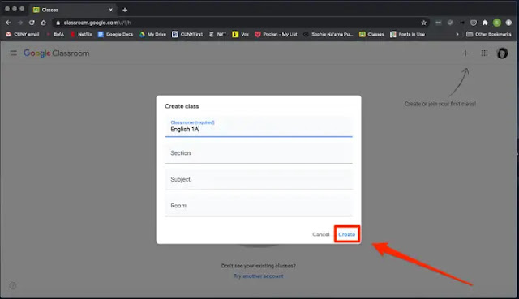The height and width of the screenshot is (299, 519).
Task: Open the green Chrome profile avatar
Action: click(497, 23)
